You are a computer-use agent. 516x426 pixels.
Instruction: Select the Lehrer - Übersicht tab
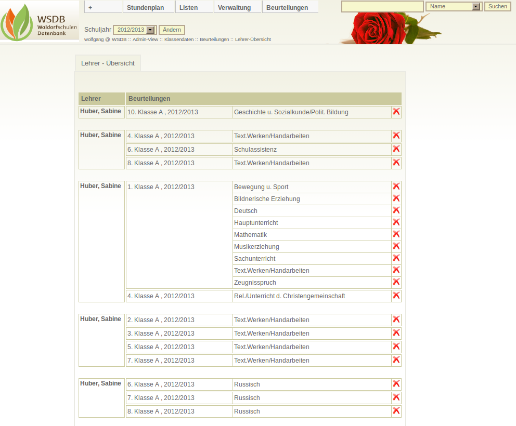[x=108, y=63]
